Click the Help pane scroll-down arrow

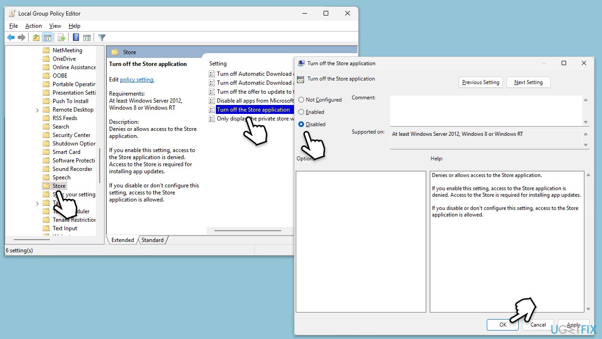(x=588, y=309)
